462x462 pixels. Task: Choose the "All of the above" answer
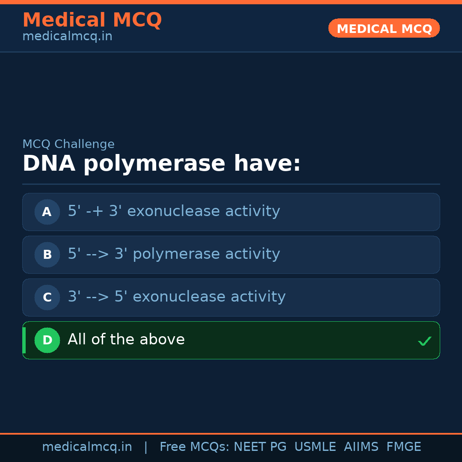[126, 340]
